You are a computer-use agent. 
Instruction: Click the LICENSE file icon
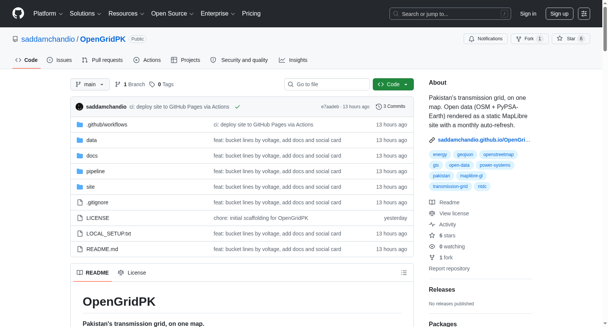pos(80,218)
